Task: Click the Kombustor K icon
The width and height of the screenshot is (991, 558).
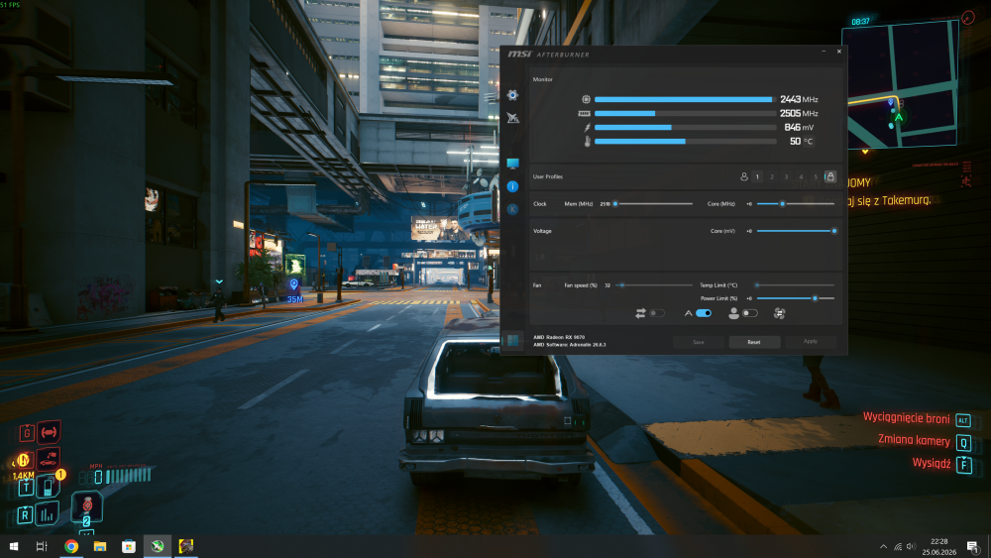Action: [512, 209]
